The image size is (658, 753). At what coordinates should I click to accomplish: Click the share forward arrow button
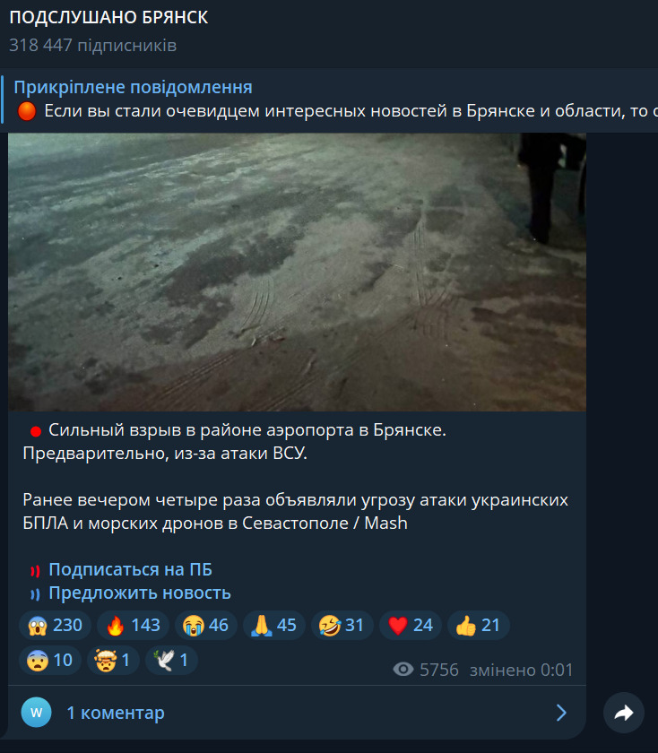[623, 713]
